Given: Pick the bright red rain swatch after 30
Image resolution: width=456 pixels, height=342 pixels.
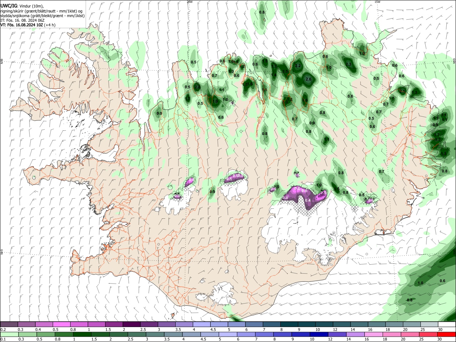Looking at the screenshot, I should pyautogui.click(x=446, y=334).
